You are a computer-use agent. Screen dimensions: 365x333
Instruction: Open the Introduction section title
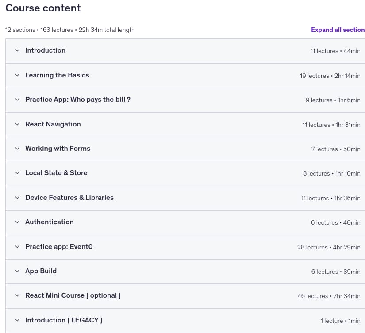(x=46, y=50)
